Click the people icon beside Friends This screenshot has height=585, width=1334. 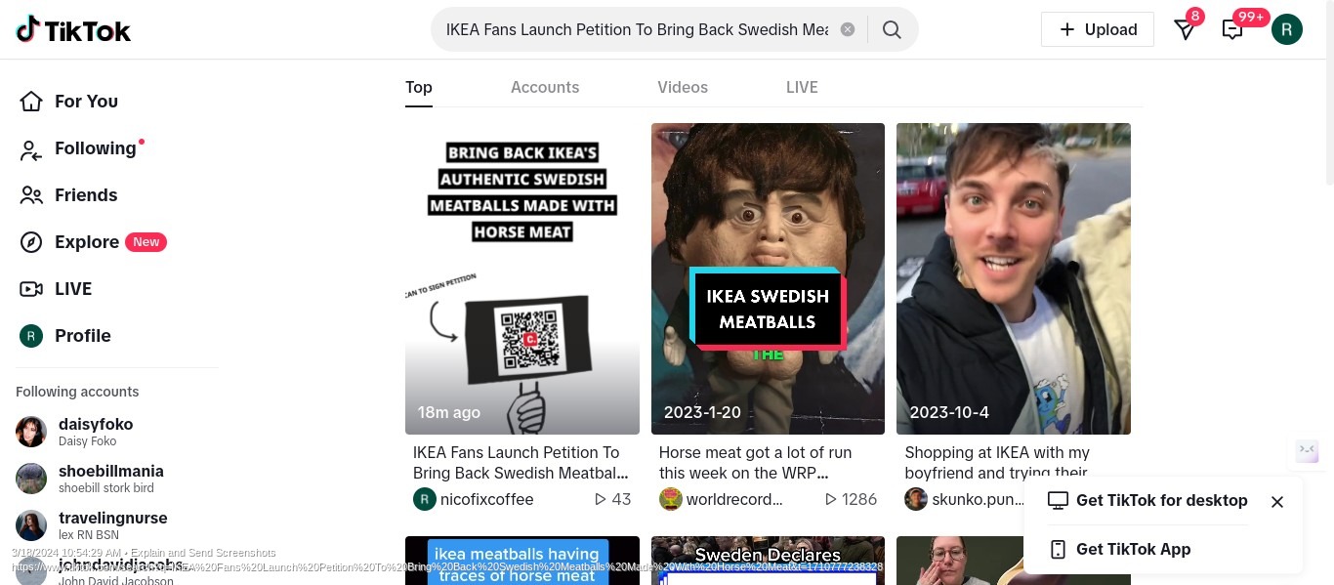tap(31, 195)
